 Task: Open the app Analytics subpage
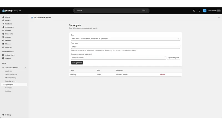pos(9,71)
